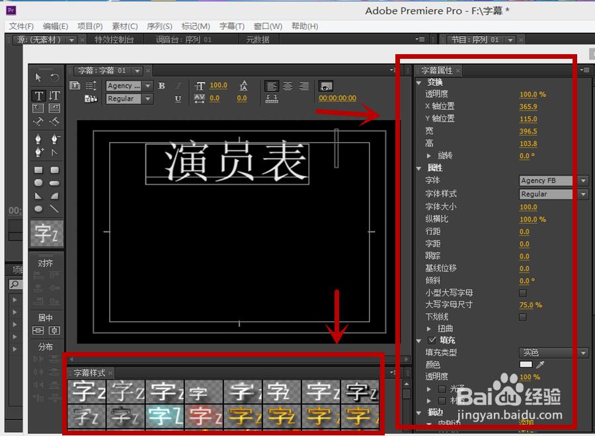The image size is (595, 436).
Task: Open the 字幕(T) menu
Action: [232, 26]
